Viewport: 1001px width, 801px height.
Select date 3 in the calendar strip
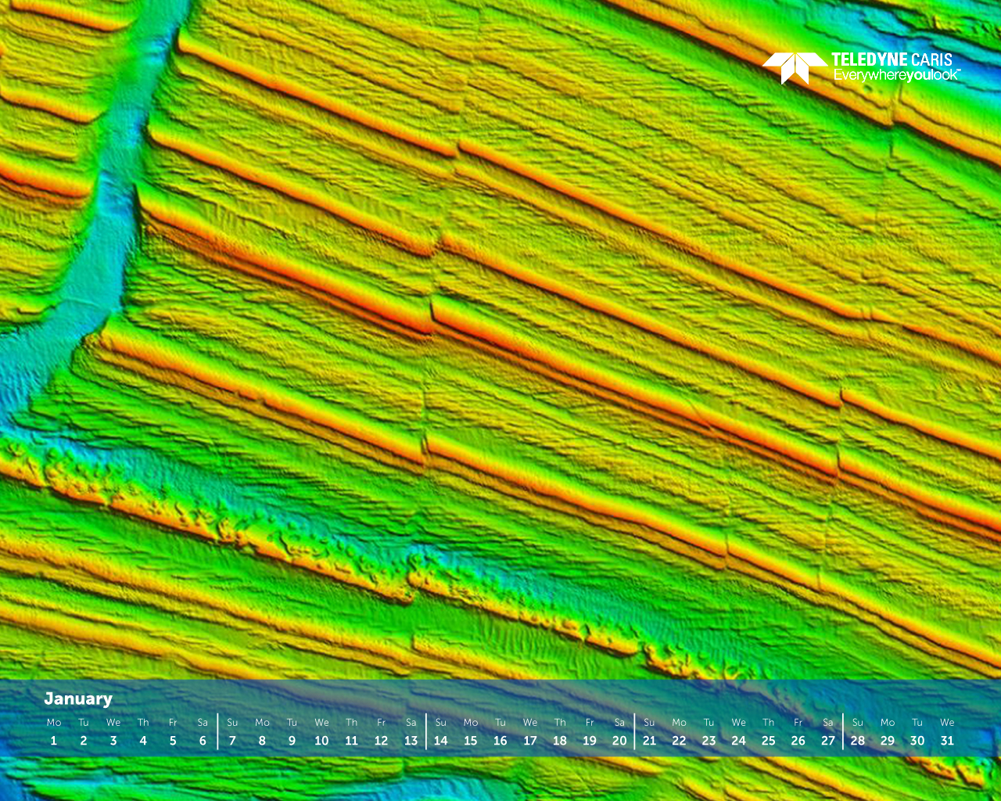[x=113, y=740]
